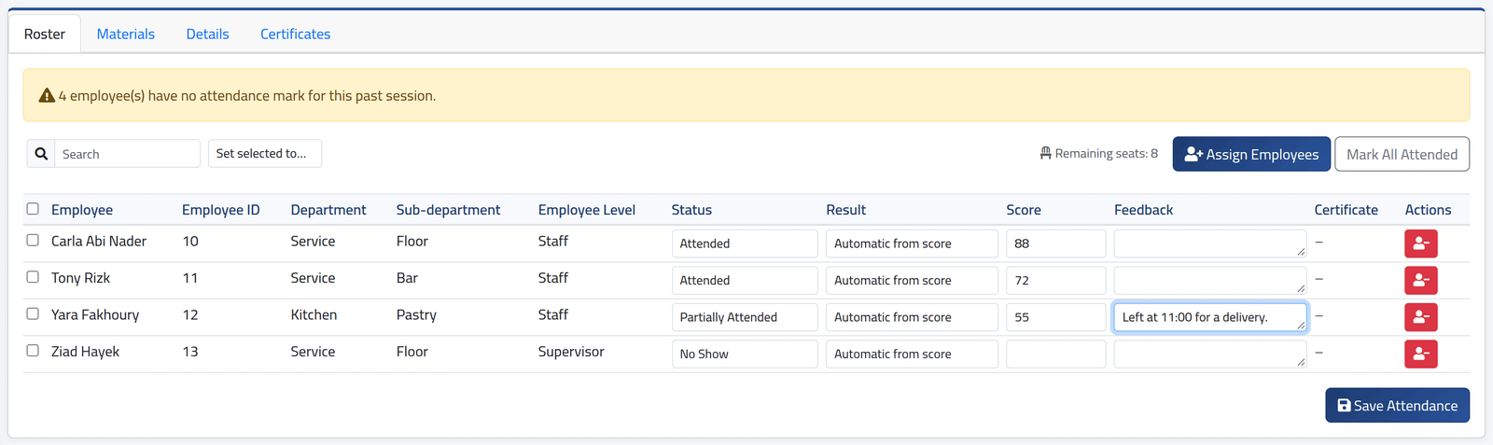Screen dimensions: 1493x445
Task: Click the Employee ID column header
Action: (221, 210)
